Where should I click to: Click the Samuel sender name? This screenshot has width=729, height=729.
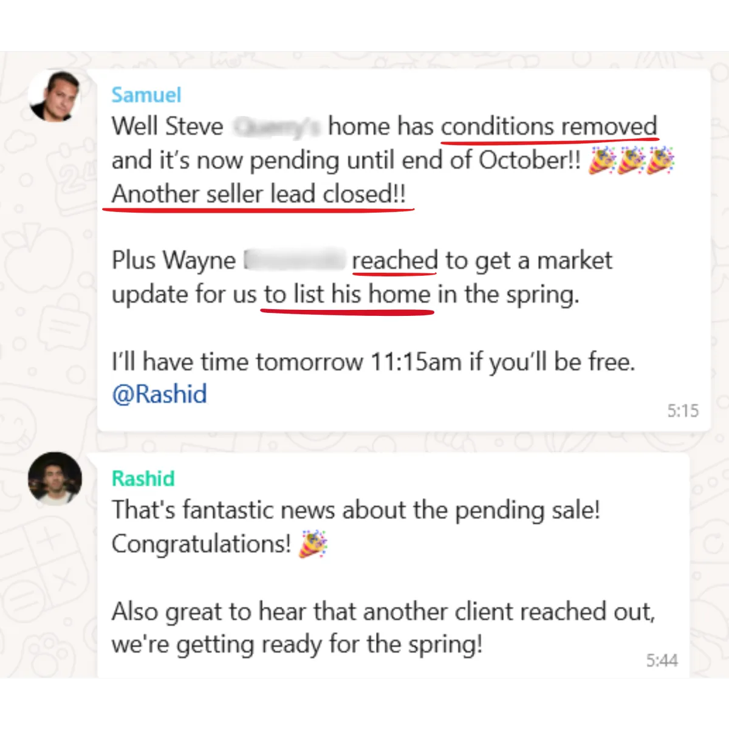(x=146, y=95)
